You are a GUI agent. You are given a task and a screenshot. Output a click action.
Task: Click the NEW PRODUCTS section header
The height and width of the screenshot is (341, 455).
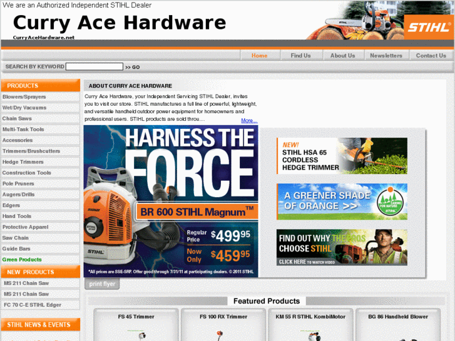[40, 272]
